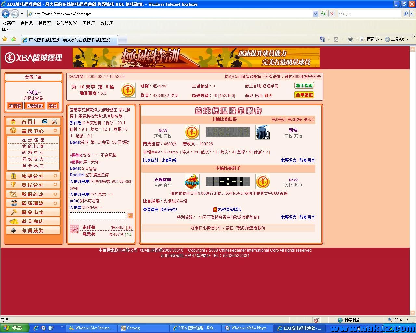
Task: Click the Gersang taskbar item
Action: (x=143, y=328)
